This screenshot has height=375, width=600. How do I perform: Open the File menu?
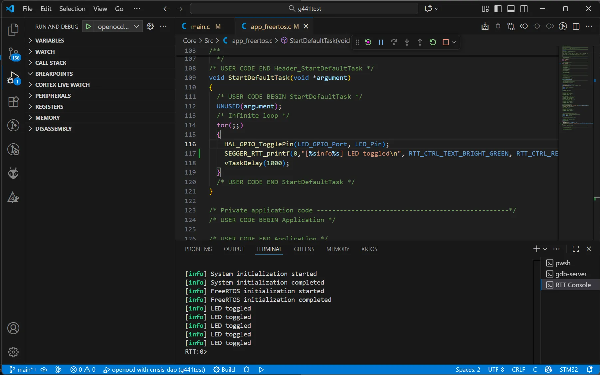28,9
